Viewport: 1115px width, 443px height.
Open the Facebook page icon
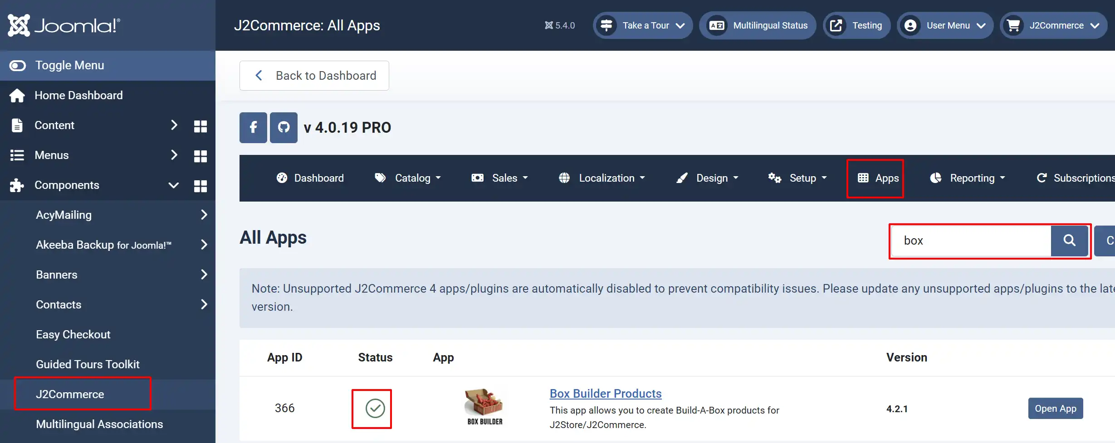pyautogui.click(x=253, y=128)
